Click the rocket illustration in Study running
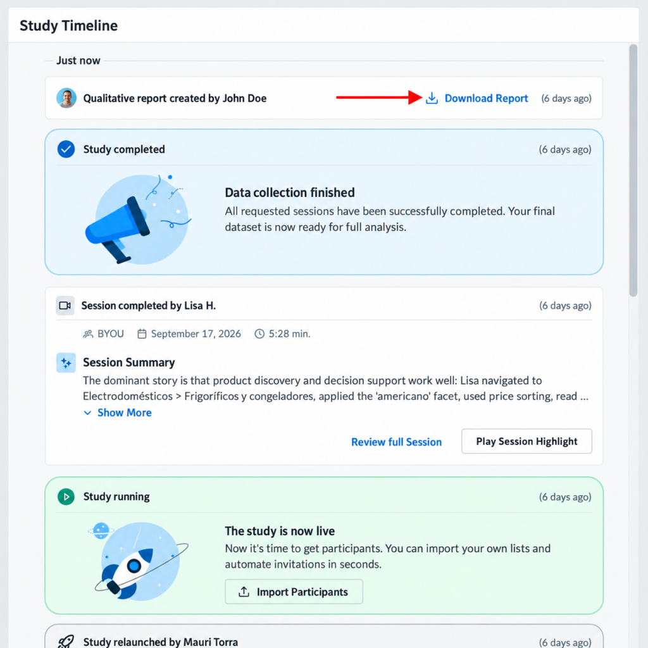Image resolution: width=648 pixels, height=648 pixels. coord(139,561)
